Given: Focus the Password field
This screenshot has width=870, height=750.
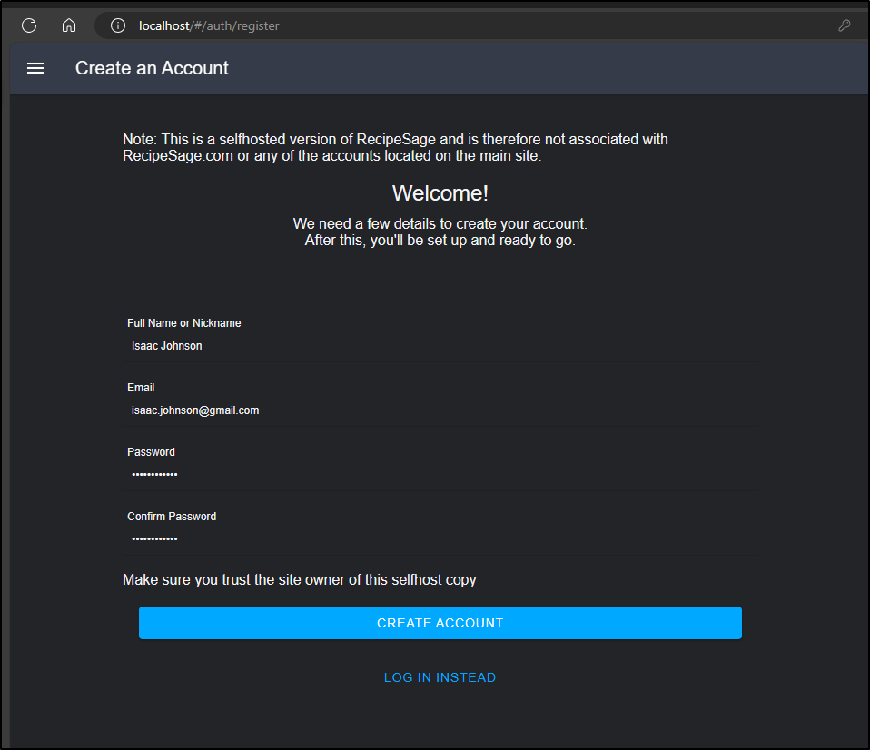Looking at the screenshot, I should click(x=440, y=475).
